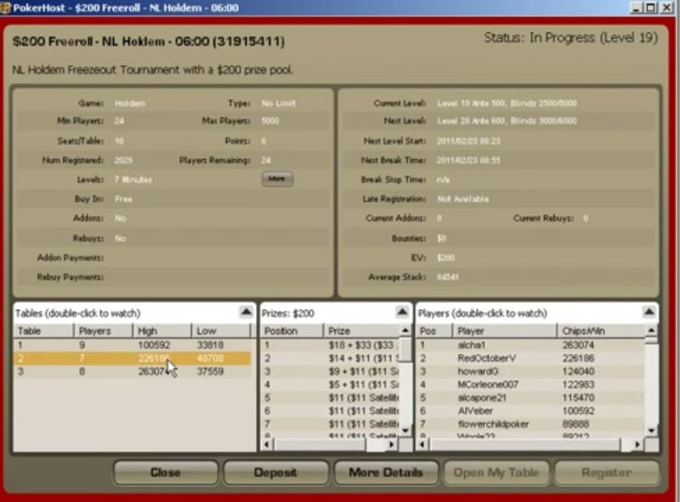Click the Player column header
Screen dimensions: 680x502
[x=505, y=331]
